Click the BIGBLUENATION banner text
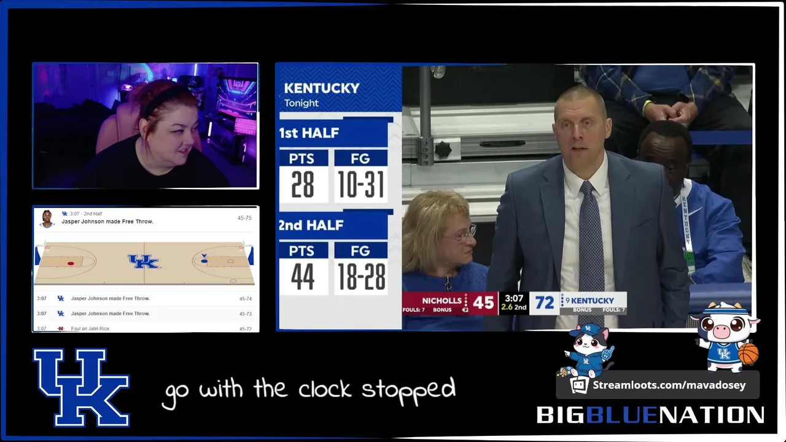The height and width of the screenshot is (442, 786). point(650,415)
